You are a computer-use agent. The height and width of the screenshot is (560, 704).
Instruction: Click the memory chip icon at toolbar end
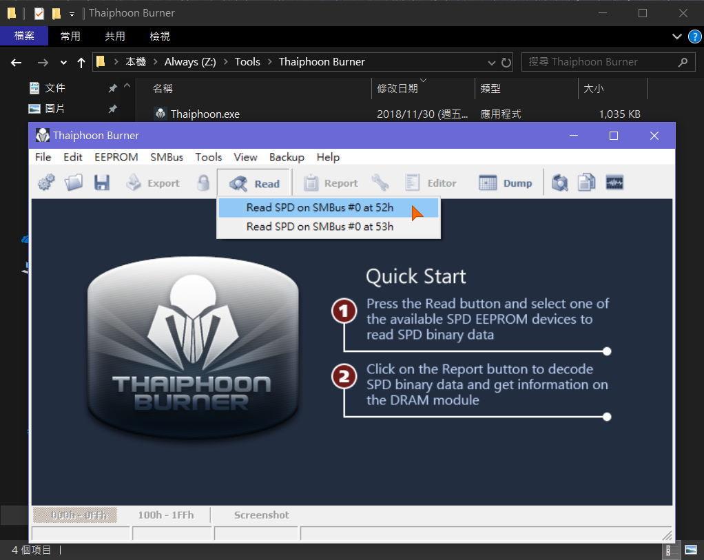pos(614,183)
